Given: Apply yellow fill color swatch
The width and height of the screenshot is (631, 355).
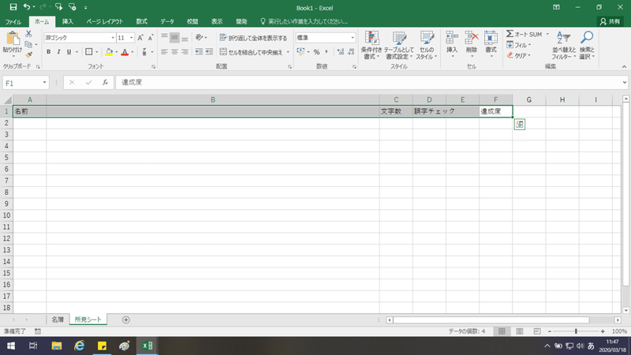Looking at the screenshot, I should [x=109, y=52].
